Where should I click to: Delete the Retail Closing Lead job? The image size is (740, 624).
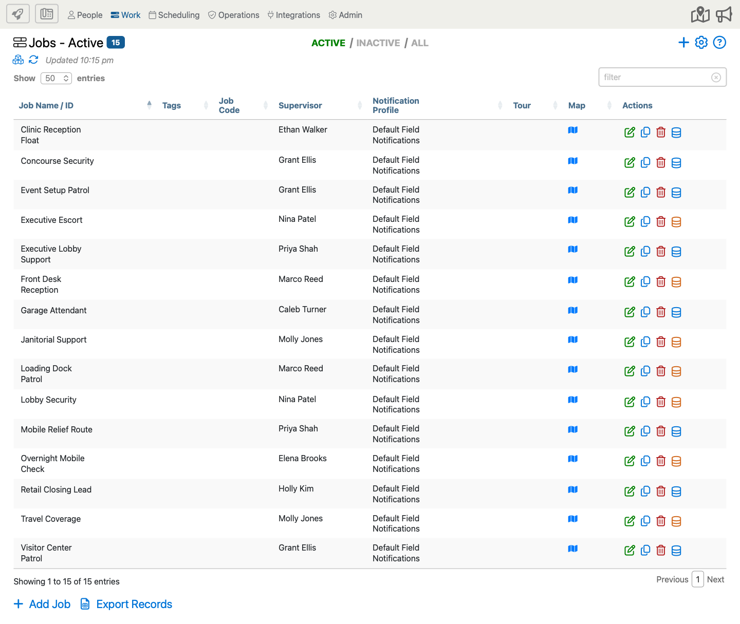pos(661,491)
